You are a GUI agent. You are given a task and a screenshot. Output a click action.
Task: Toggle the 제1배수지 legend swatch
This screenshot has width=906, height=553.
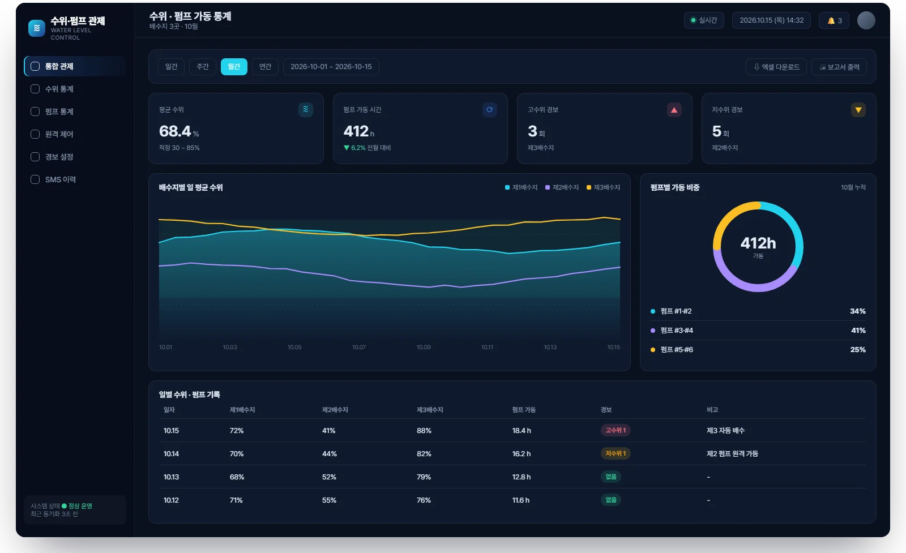507,187
